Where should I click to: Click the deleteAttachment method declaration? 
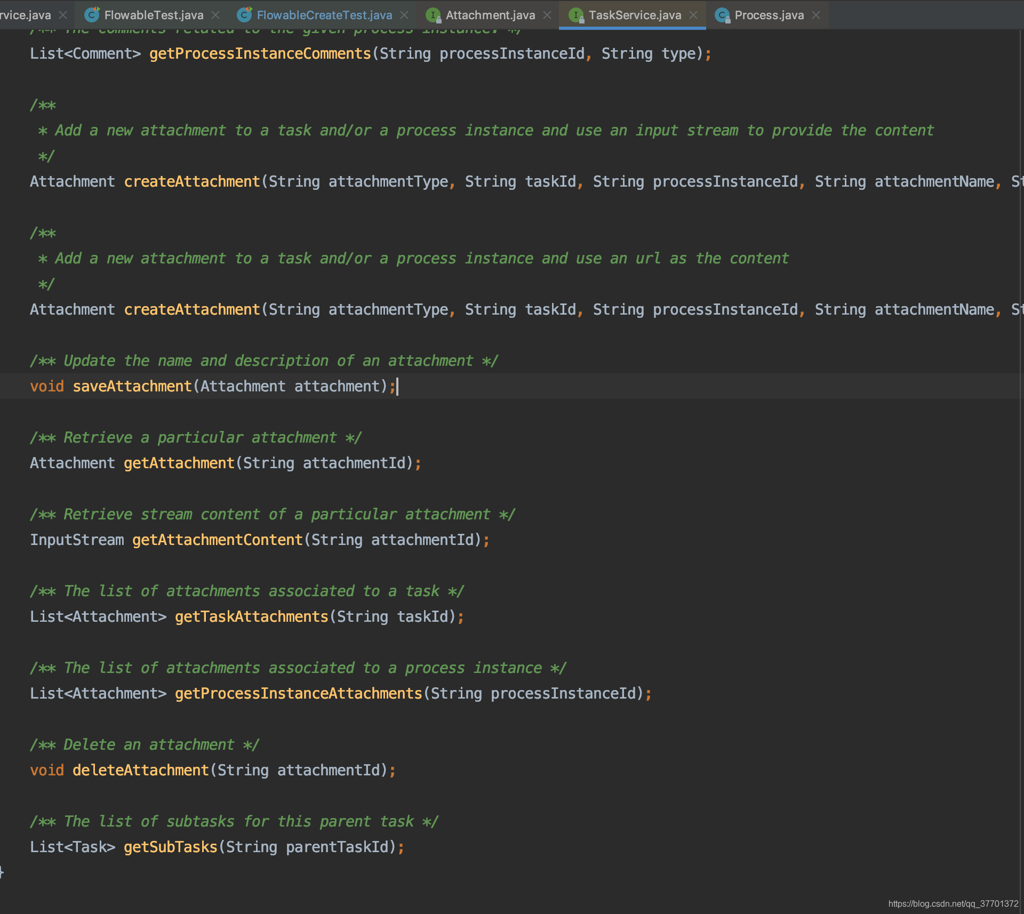(140, 770)
